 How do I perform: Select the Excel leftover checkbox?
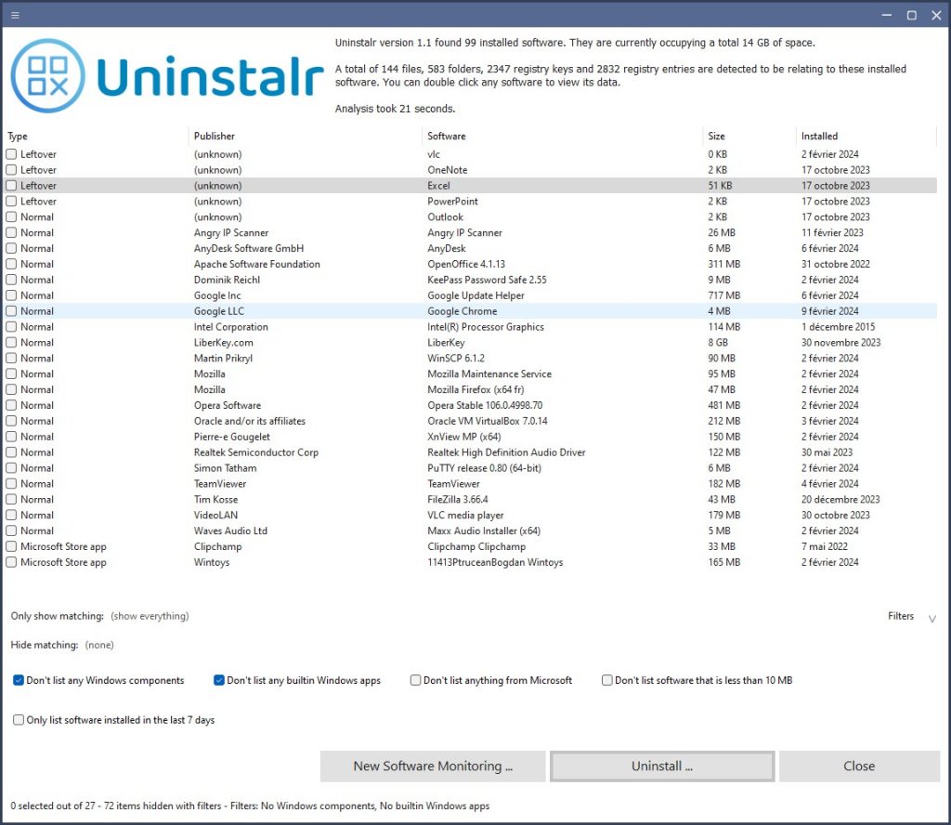[11, 186]
